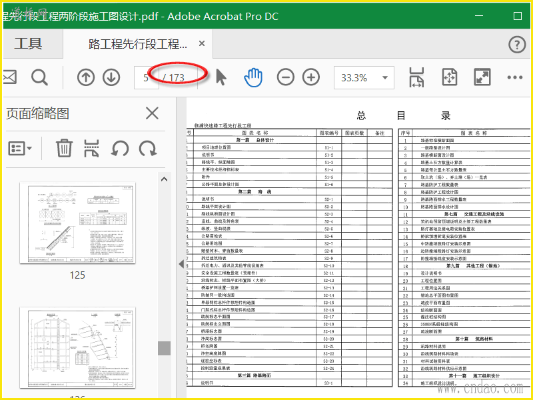Click the S3-1 chart number cell
Screen dimensions: 533x400
328,383
